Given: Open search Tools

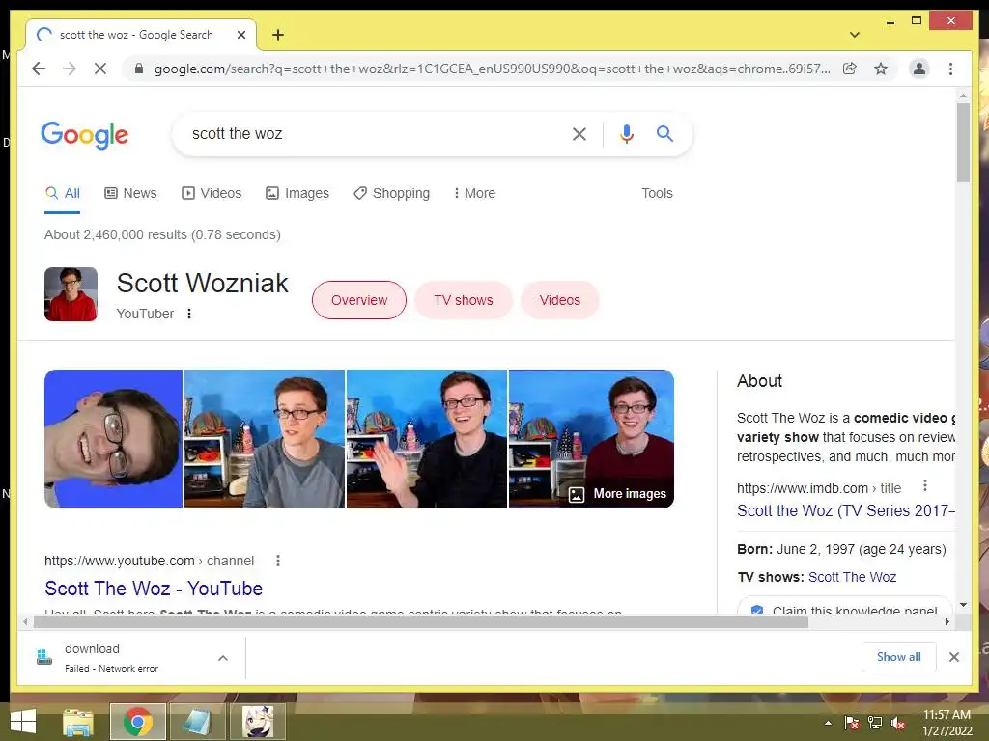Looking at the screenshot, I should 657,193.
